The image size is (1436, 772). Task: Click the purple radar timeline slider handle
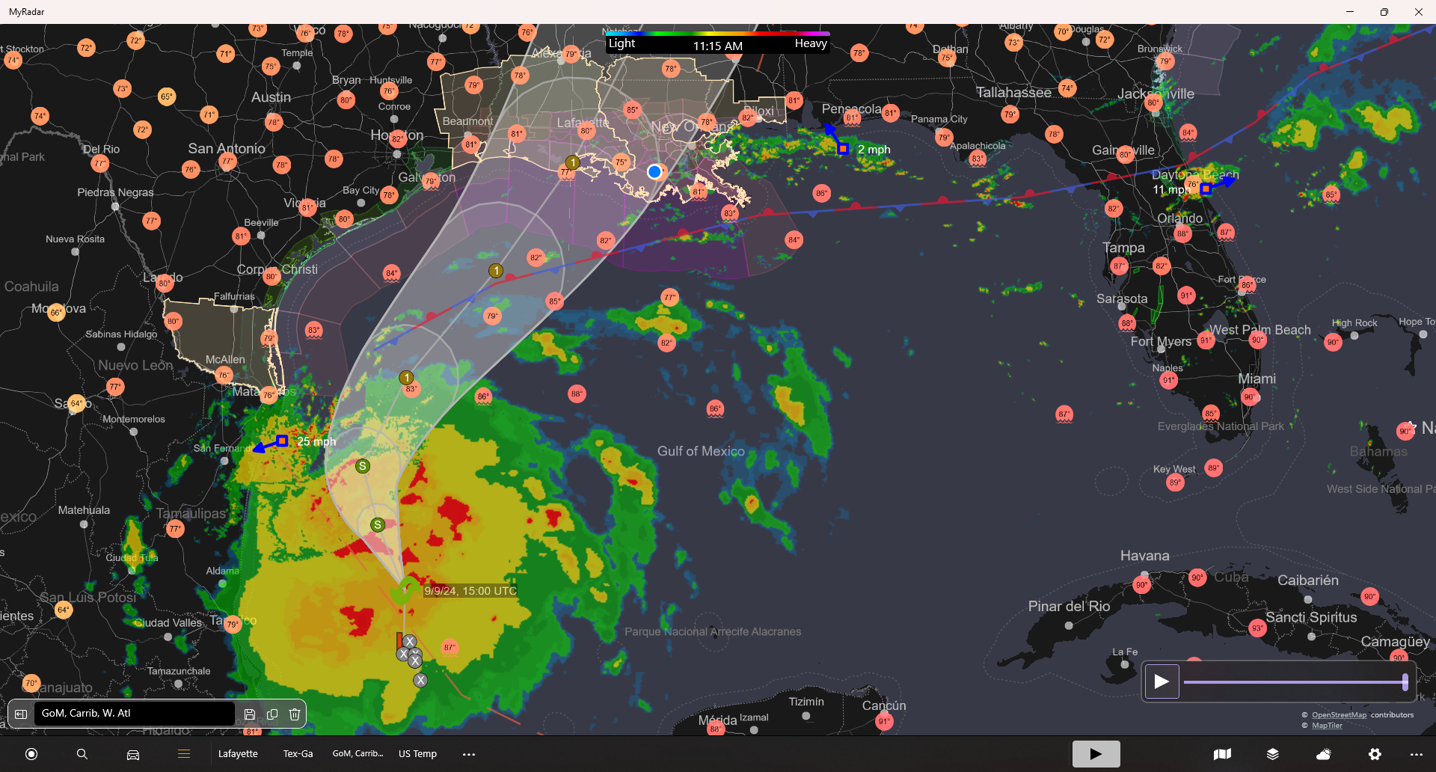(1405, 681)
